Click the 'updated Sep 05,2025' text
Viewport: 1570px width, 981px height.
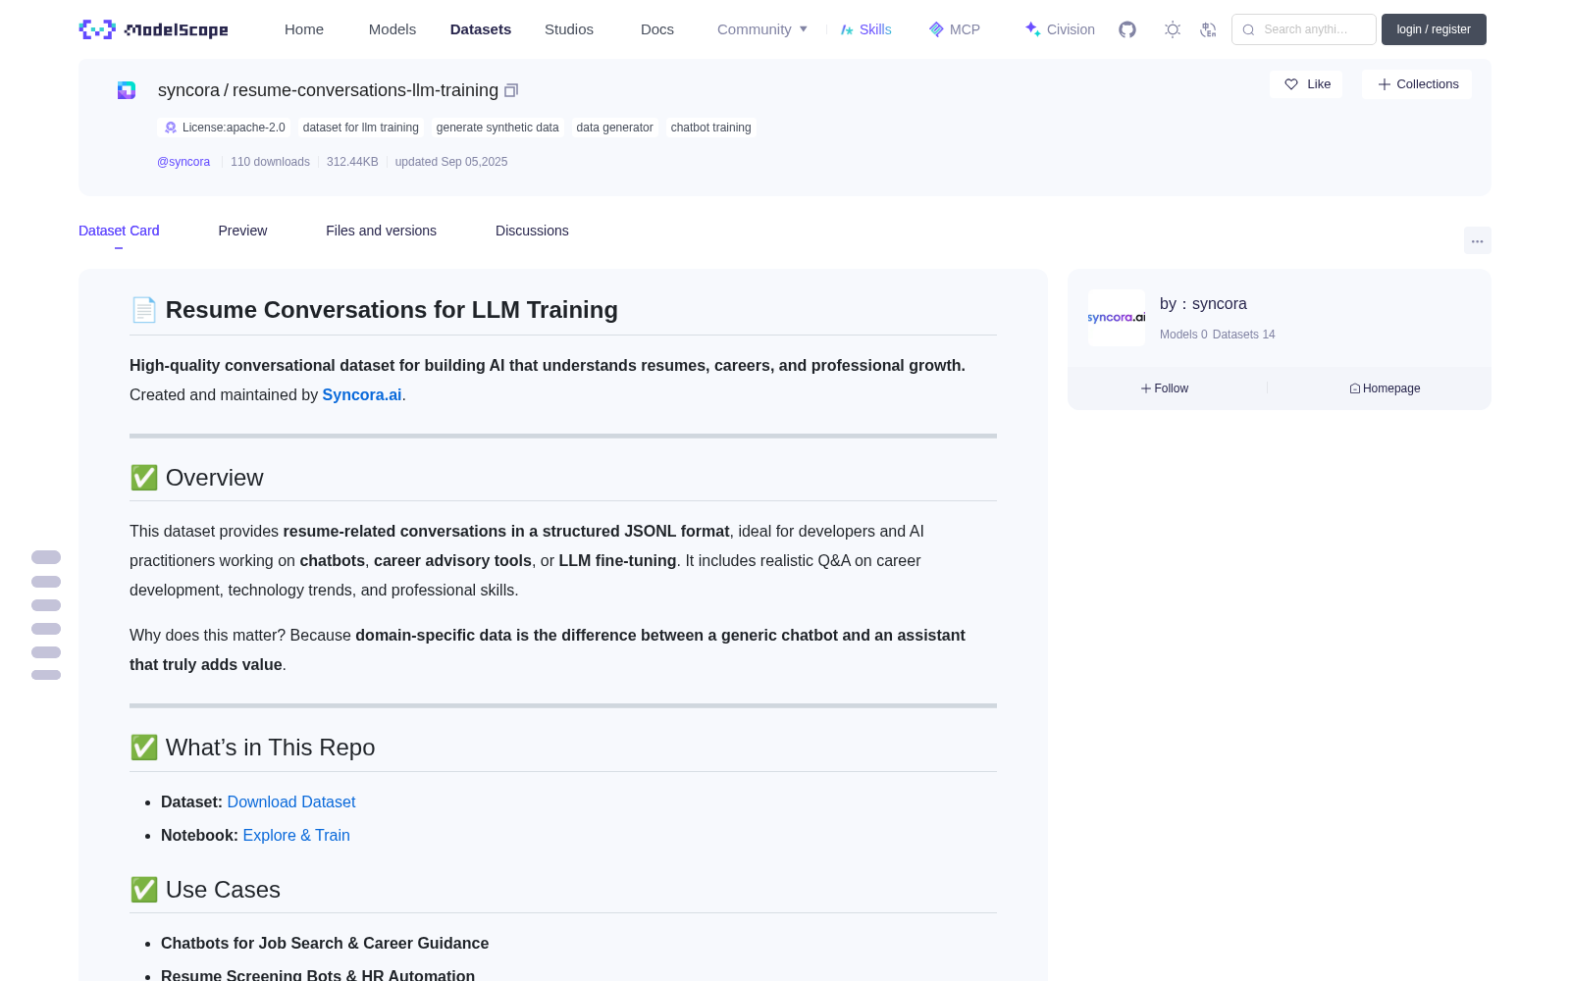click(x=451, y=162)
